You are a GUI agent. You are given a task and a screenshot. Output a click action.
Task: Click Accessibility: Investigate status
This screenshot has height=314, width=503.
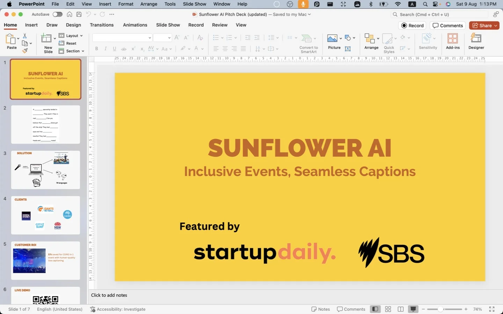[x=118, y=309]
